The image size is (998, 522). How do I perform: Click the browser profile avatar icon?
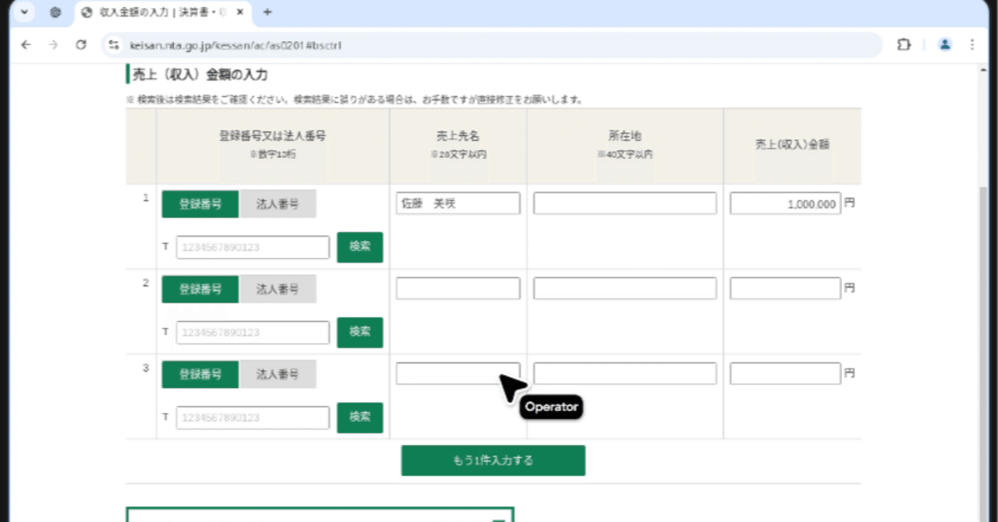tap(945, 45)
